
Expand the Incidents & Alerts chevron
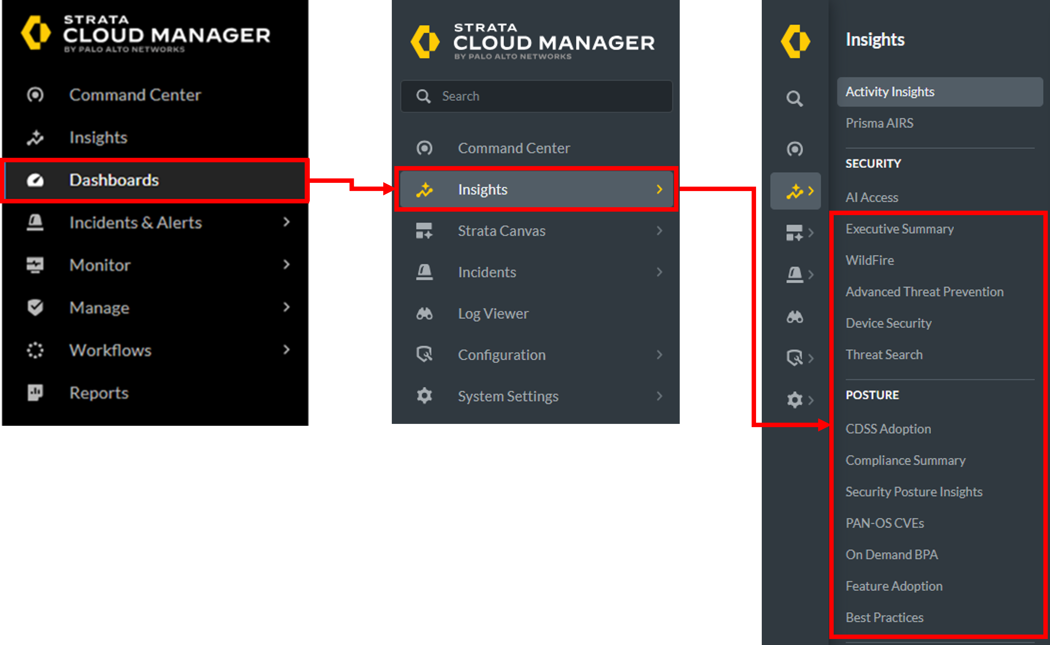(x=287, y=222)
